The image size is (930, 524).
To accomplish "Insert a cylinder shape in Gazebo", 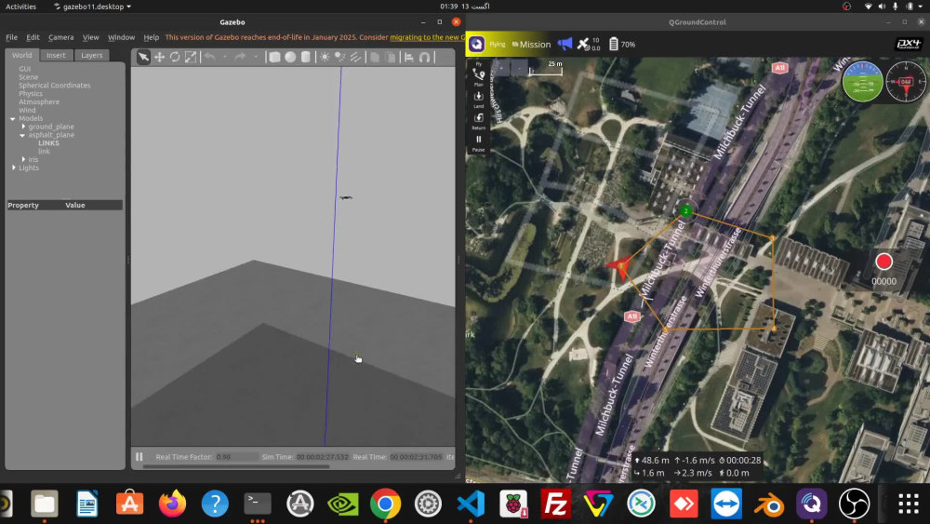I will (x=305, y=57).
